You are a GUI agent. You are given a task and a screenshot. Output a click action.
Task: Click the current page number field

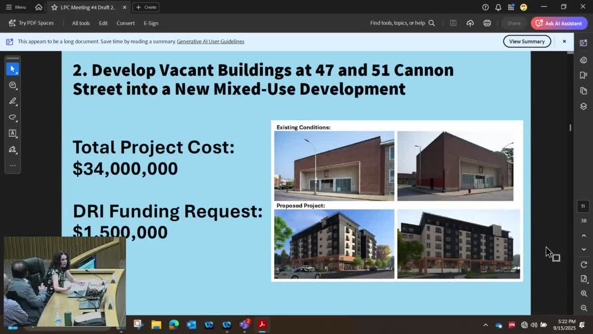point(583,206)
